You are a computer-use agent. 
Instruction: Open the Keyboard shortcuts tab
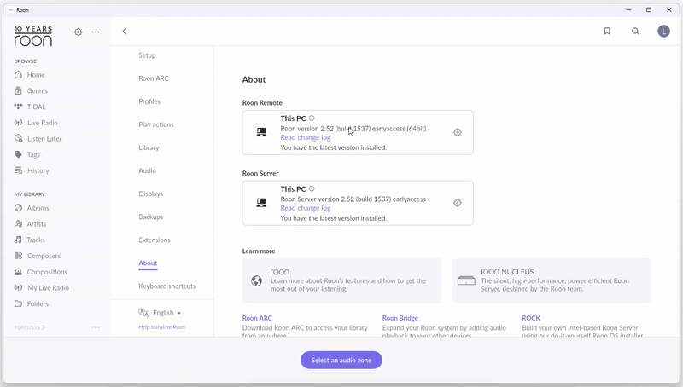[x=167, y=286]
